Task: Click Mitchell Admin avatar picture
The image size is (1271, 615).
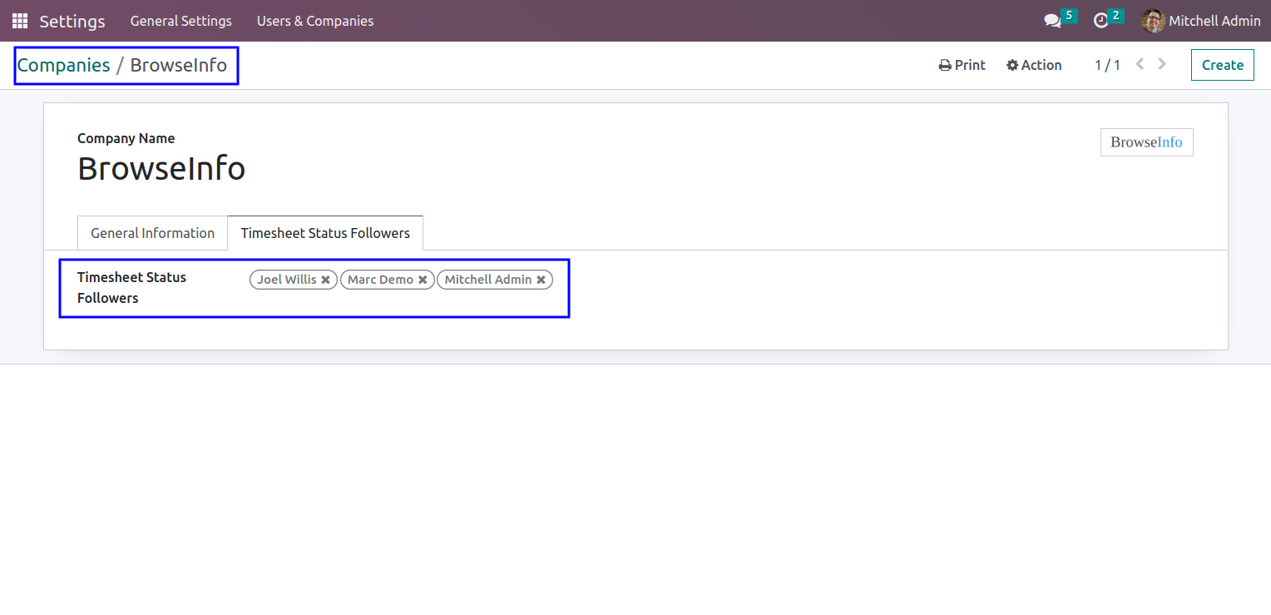Action: (1153, 21)
